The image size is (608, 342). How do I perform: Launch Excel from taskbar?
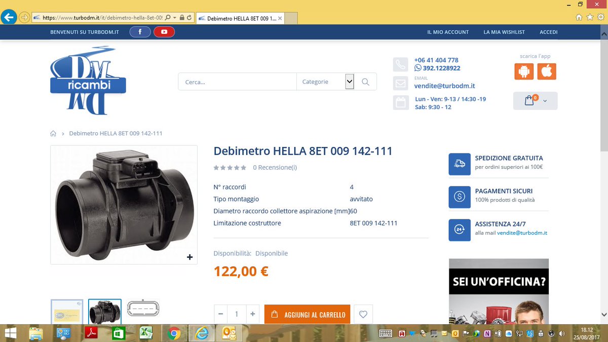[146, 333]
